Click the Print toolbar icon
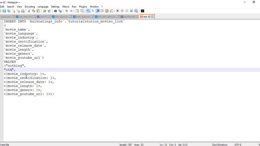This screenshot has height=146, width=260. coord(23,11)
